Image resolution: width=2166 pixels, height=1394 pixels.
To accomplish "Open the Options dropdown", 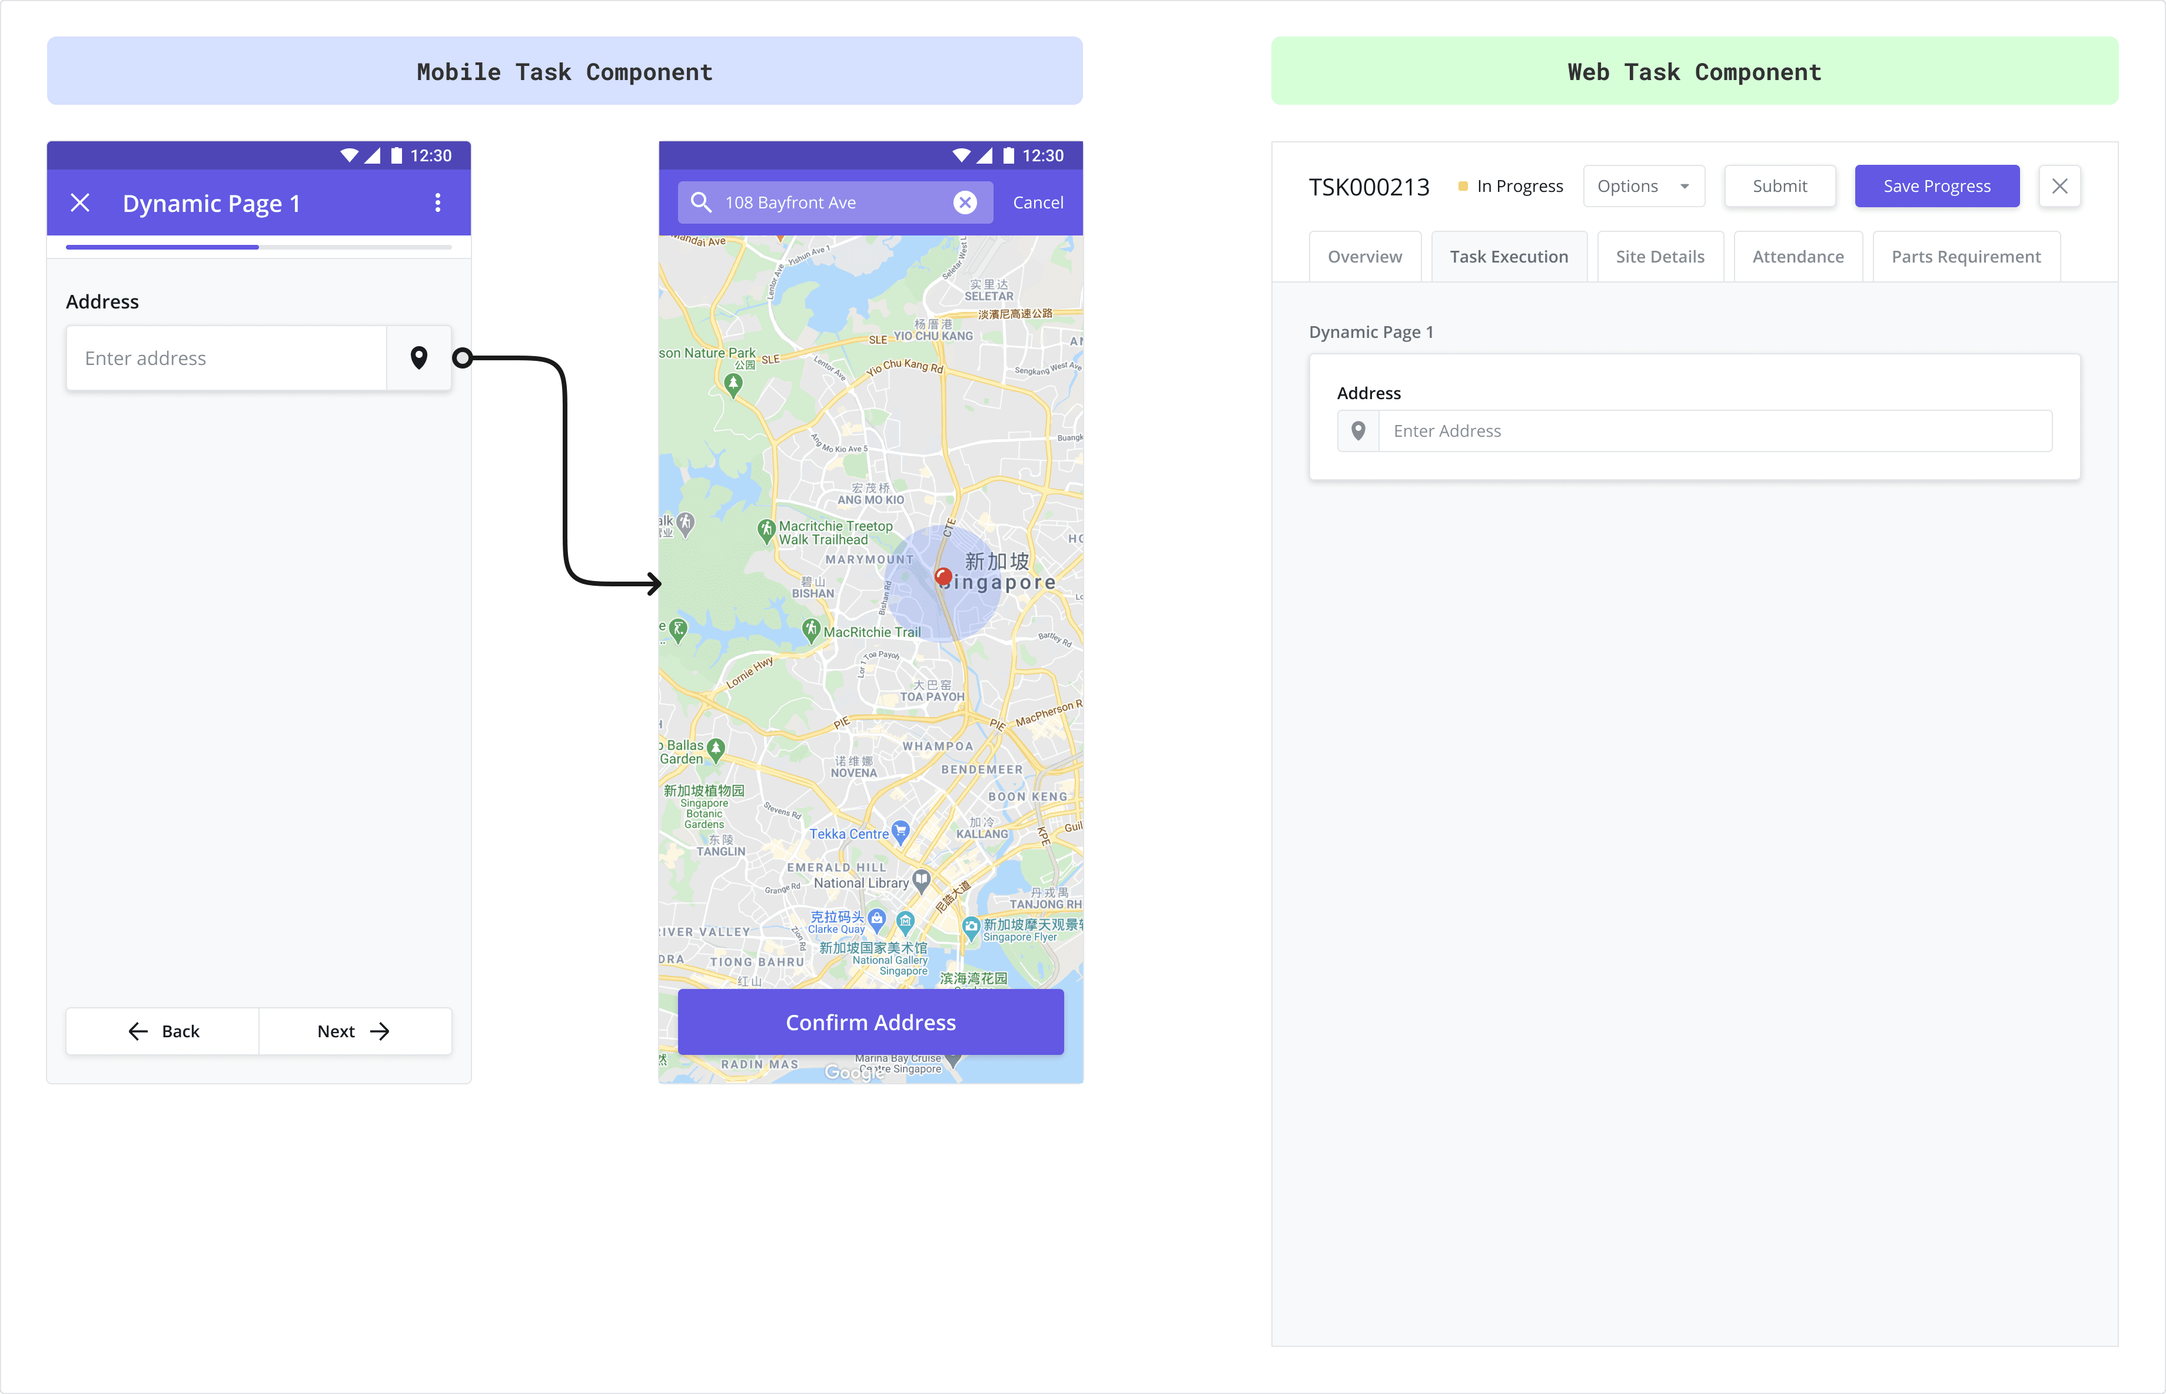I will click(1644, 185).
